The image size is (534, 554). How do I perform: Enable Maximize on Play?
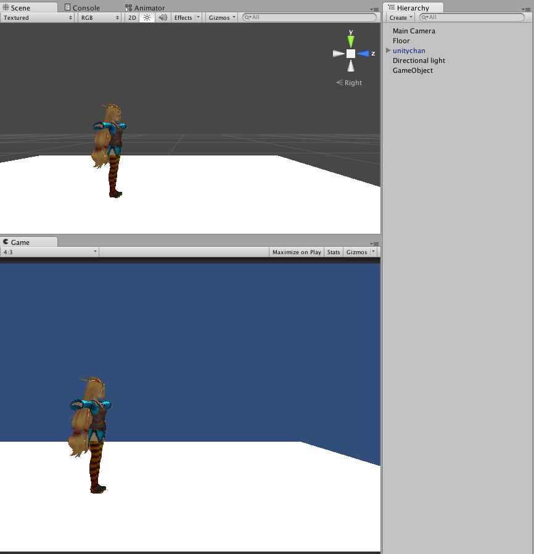tap(296, 252)
